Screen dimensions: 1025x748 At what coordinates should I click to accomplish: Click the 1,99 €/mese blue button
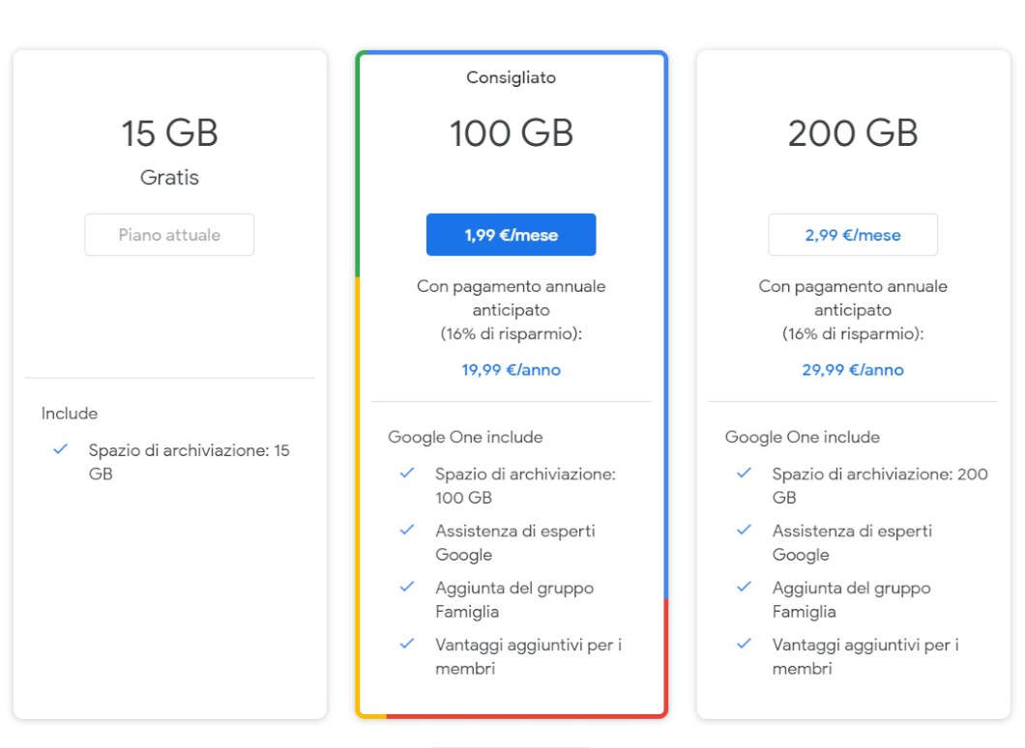511,235
